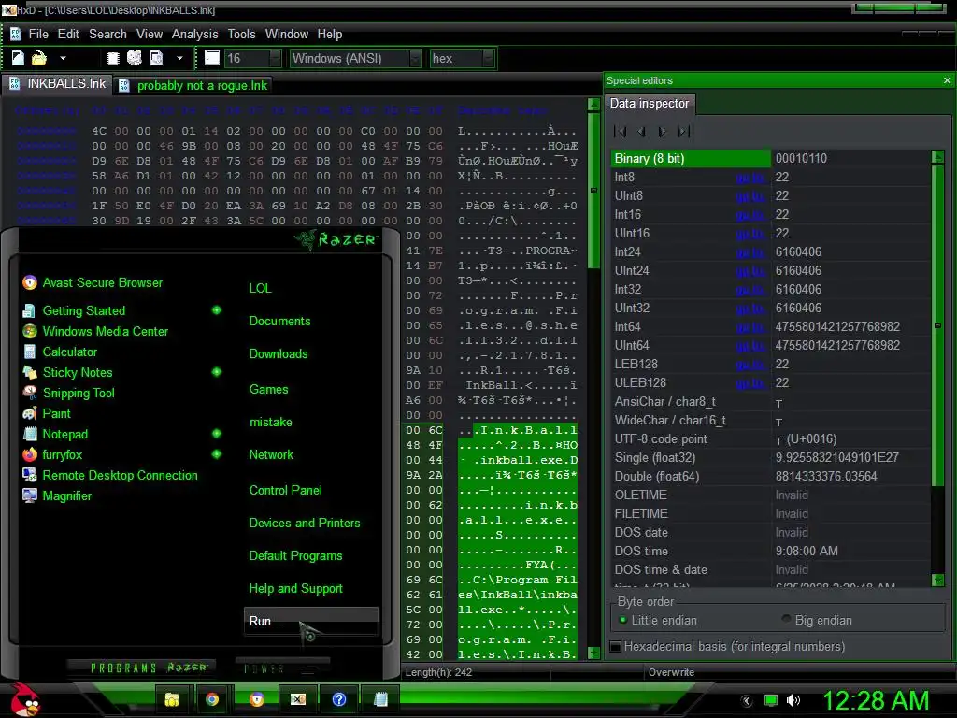
Task: Click the bytes-per-row icon before the 16 field
Action: [212, 58]
